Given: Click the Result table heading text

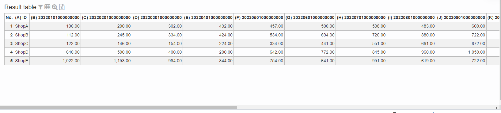Looking at the screenshot, I should tap(20, 7).
